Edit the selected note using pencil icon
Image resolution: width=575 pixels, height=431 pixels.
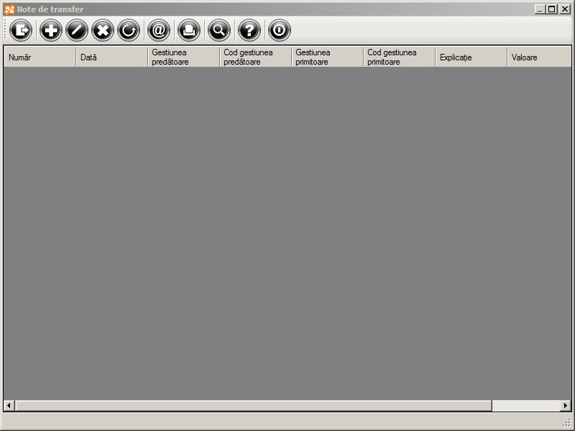77,30
